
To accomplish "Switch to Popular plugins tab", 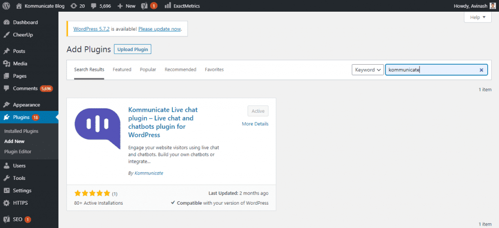I will click(x=148, y=70).
